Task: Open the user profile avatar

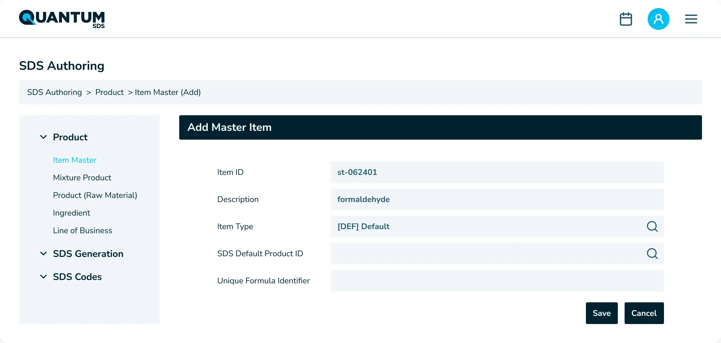Action: 658,19
